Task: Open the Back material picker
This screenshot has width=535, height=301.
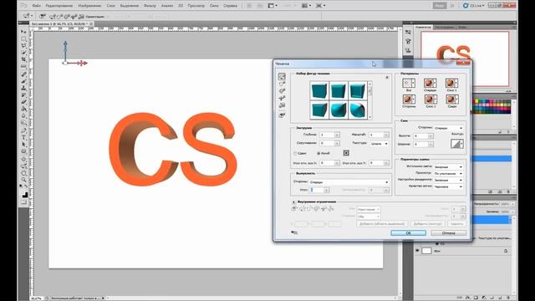Action: tap(451, 99)
